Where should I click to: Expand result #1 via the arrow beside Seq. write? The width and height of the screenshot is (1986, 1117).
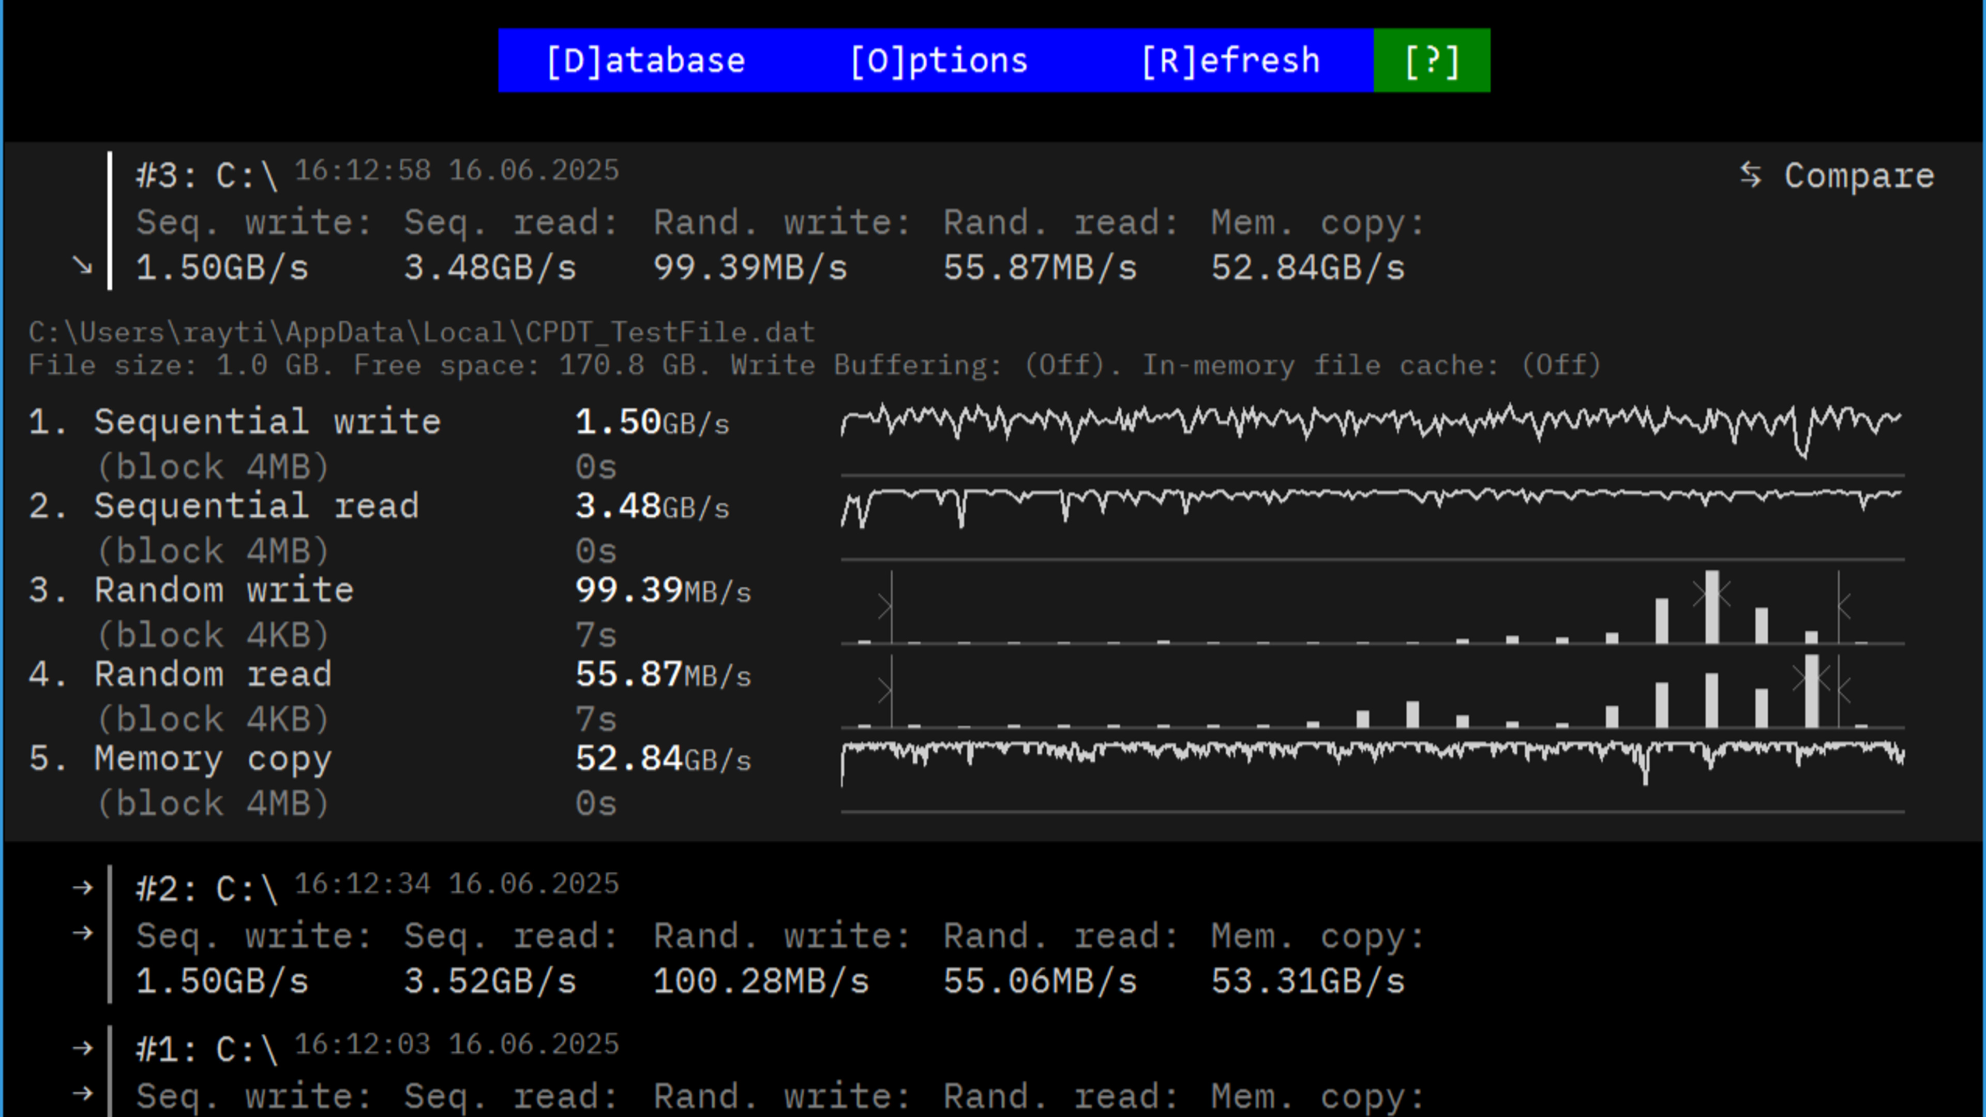tap(83, 1094)
